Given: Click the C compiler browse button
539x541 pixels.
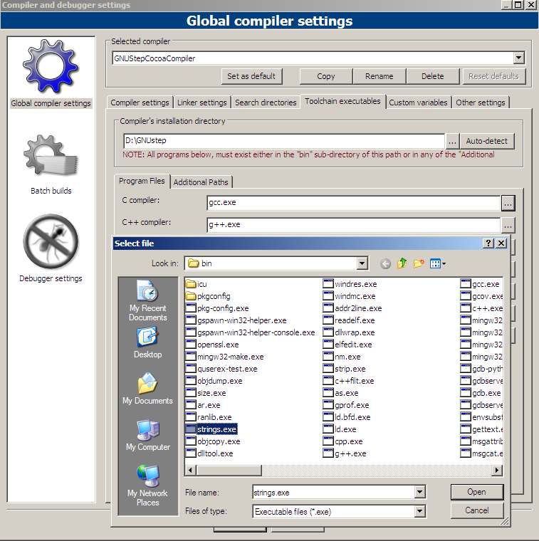Looking at the screenshot, I should [508, 203].
